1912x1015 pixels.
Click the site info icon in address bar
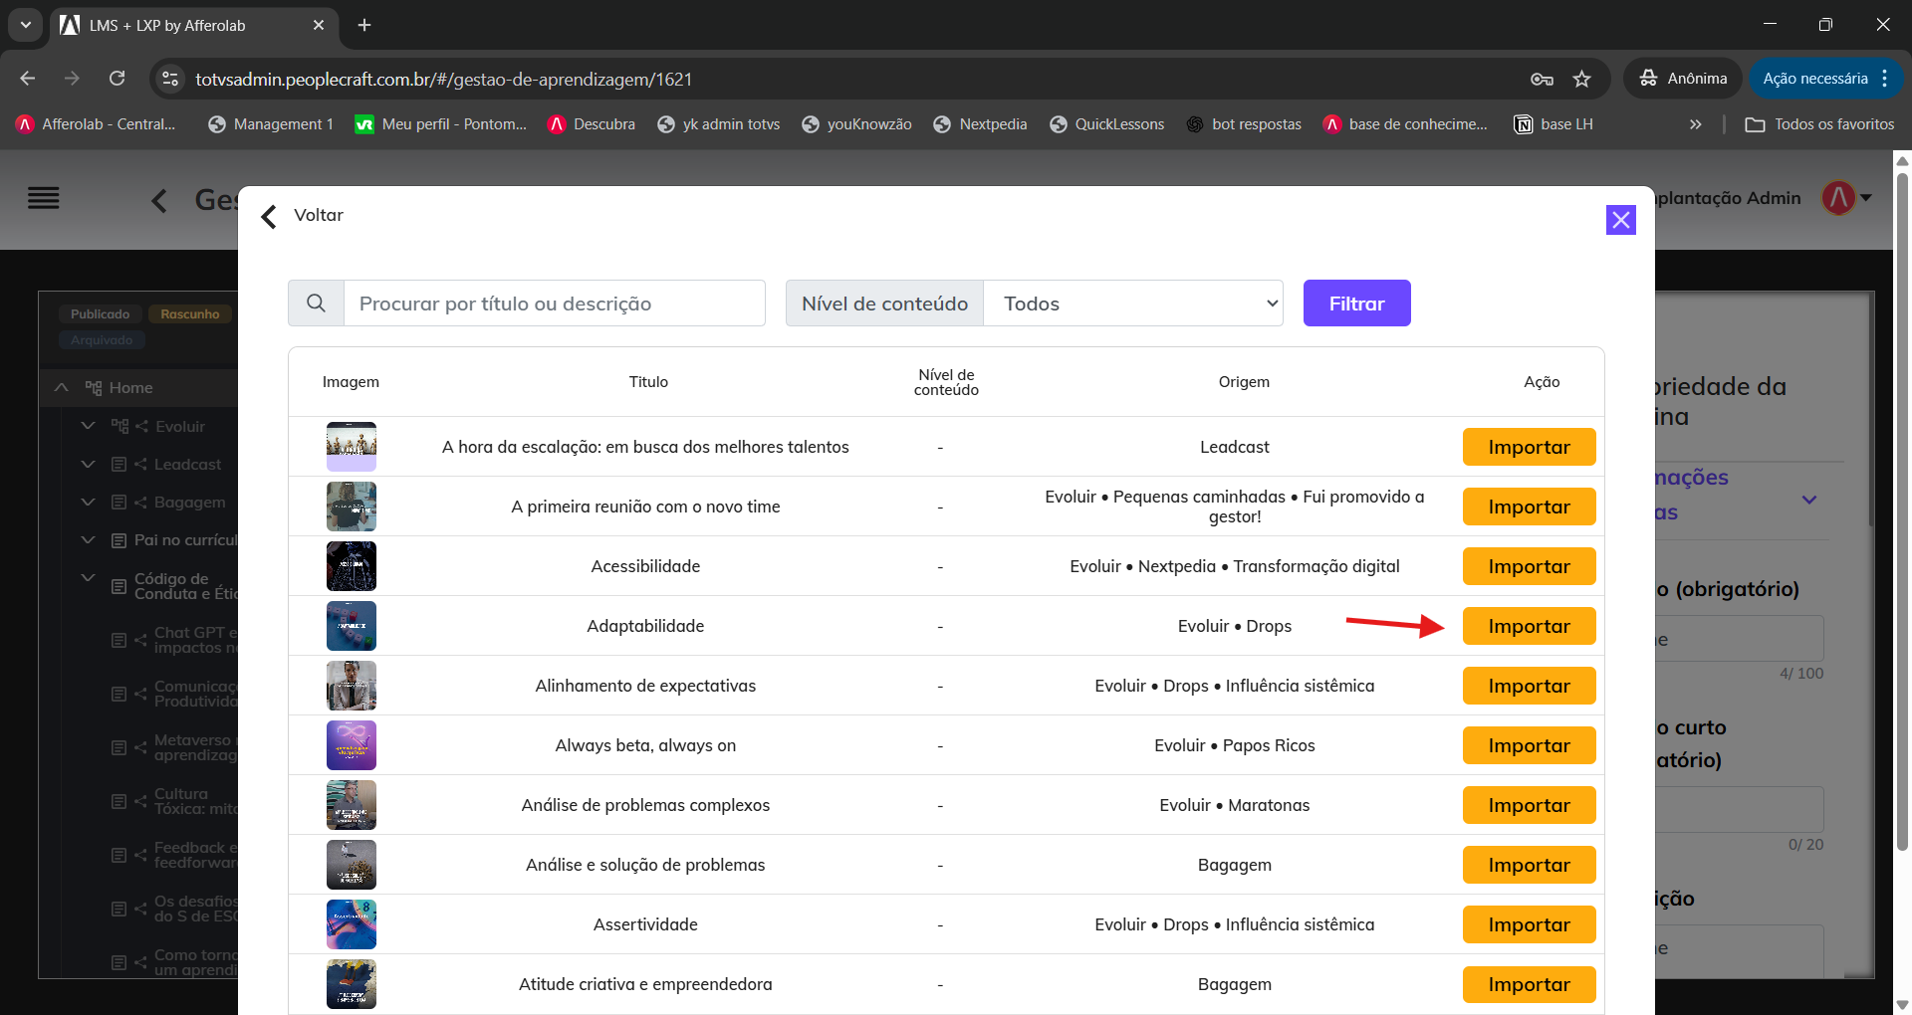click(169, 79)
